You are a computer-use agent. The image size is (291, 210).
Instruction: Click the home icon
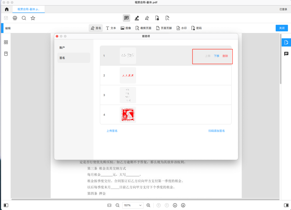pyautogui.click(x=7, y=9)
